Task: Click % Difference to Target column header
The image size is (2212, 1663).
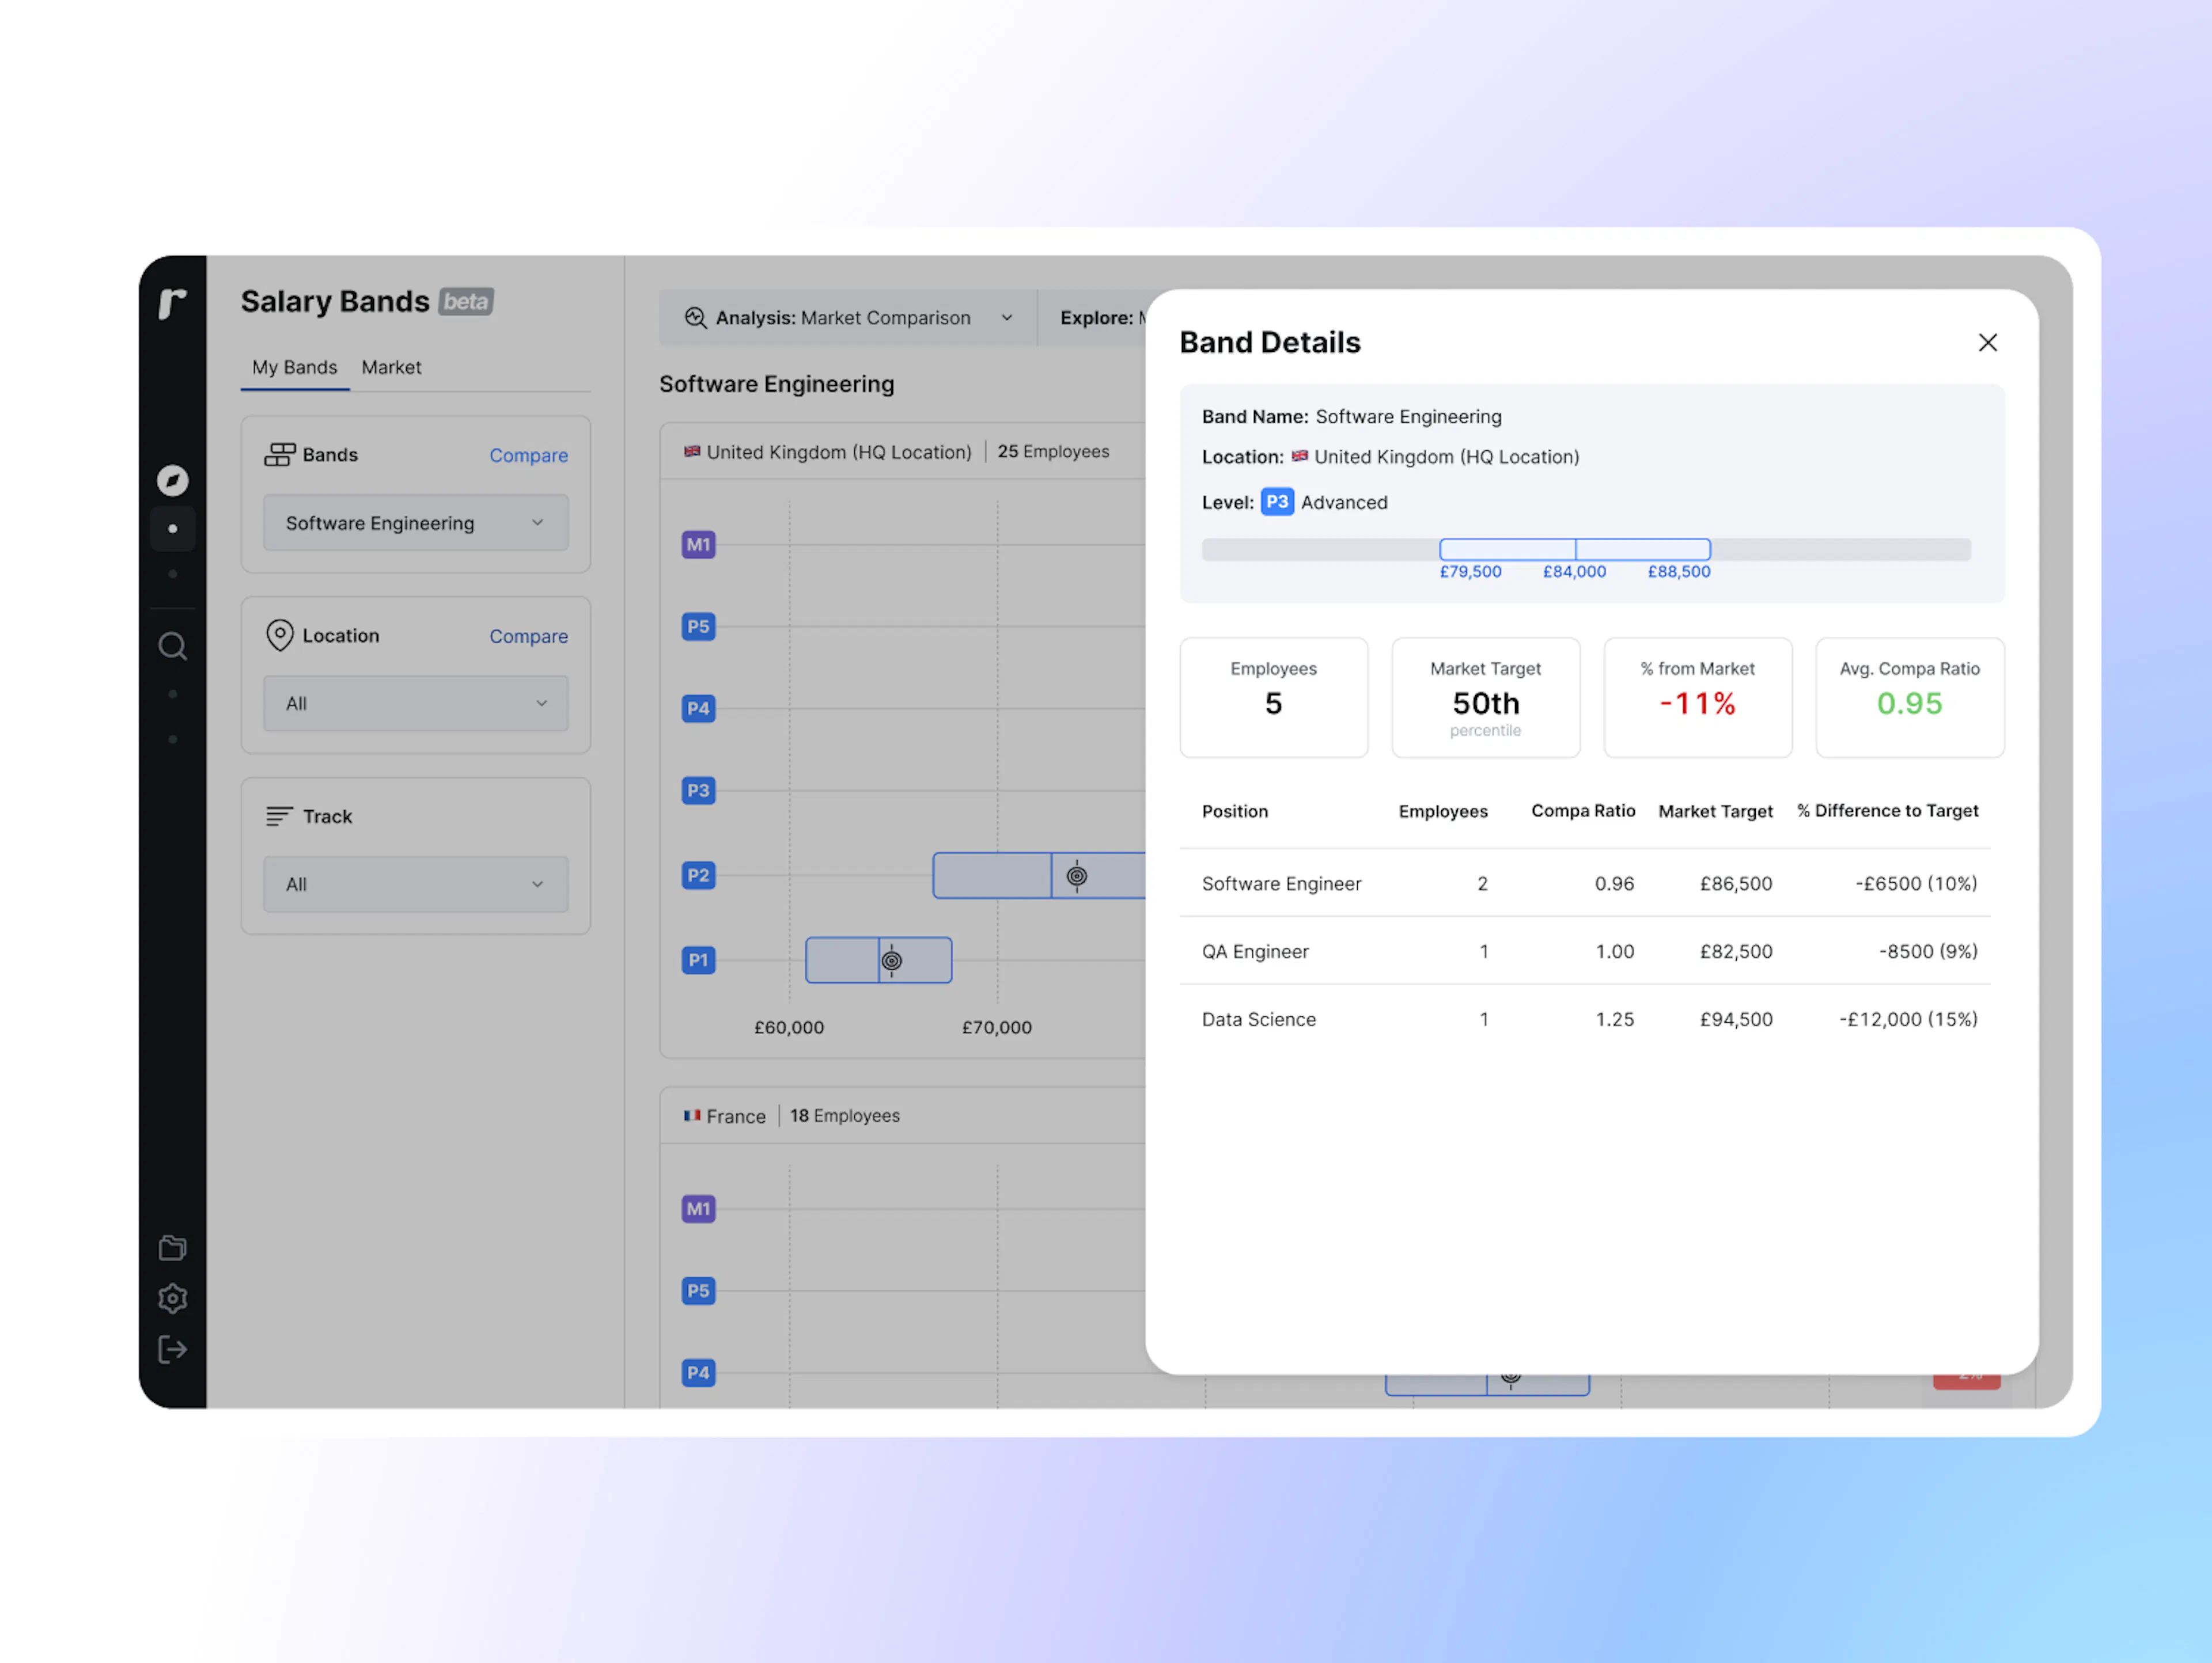Action: click(x=1887, y=811)
